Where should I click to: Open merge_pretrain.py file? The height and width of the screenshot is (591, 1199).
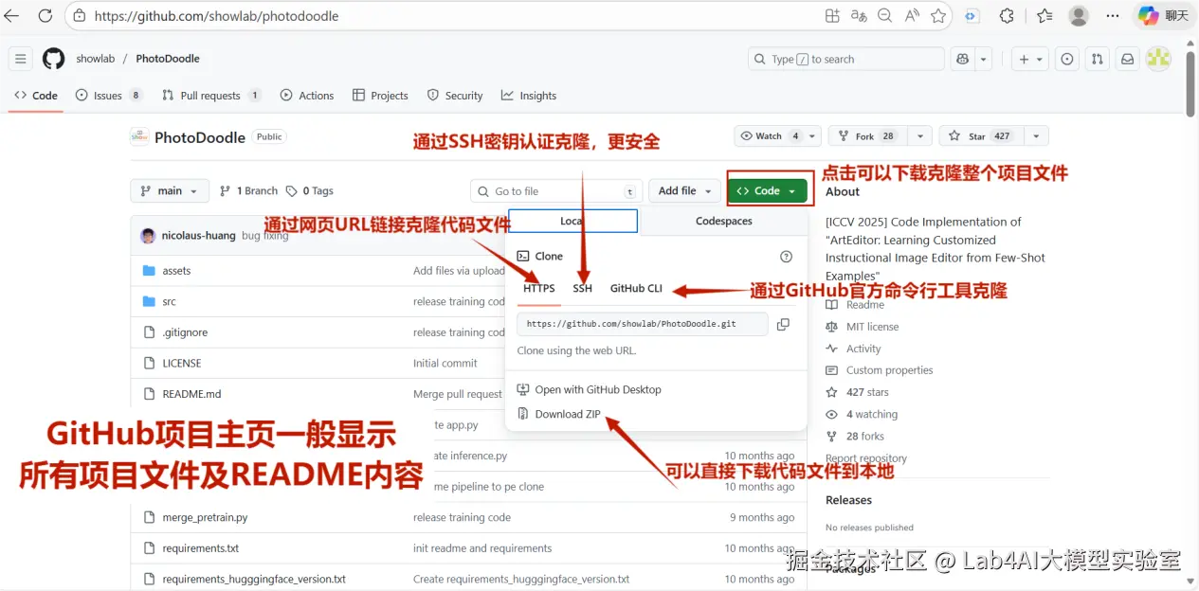(x=205, y=517)
